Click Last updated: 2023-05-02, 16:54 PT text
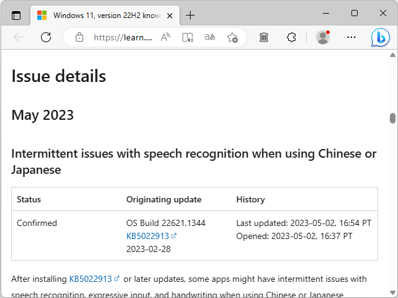The width and height of the screenshot is (398, 298). [x=304, y=223]
